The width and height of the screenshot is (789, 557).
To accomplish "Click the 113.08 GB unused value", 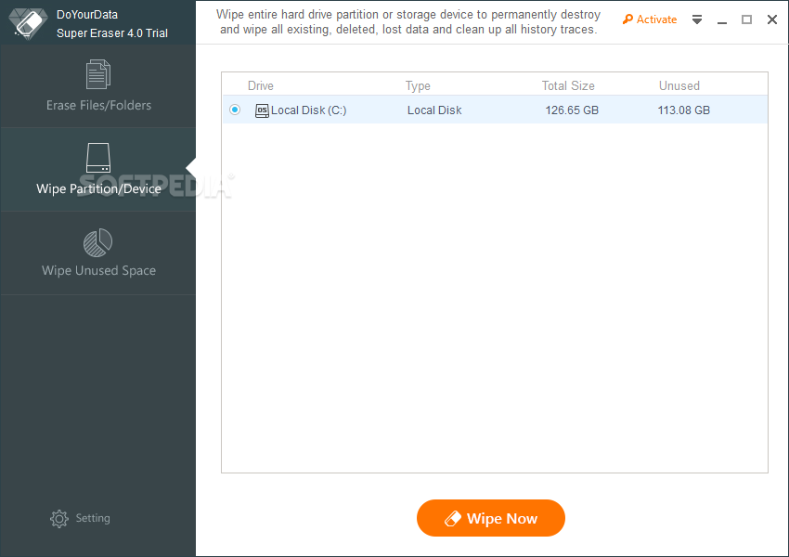I will [x=684, y=110].
